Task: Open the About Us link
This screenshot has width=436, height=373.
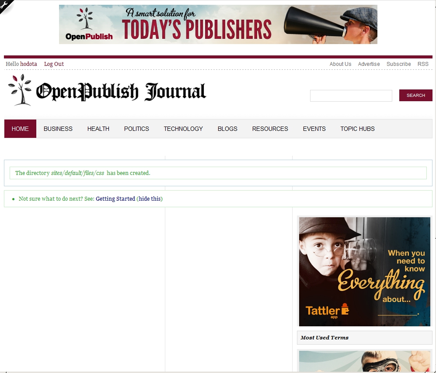Action: [340, 64]
